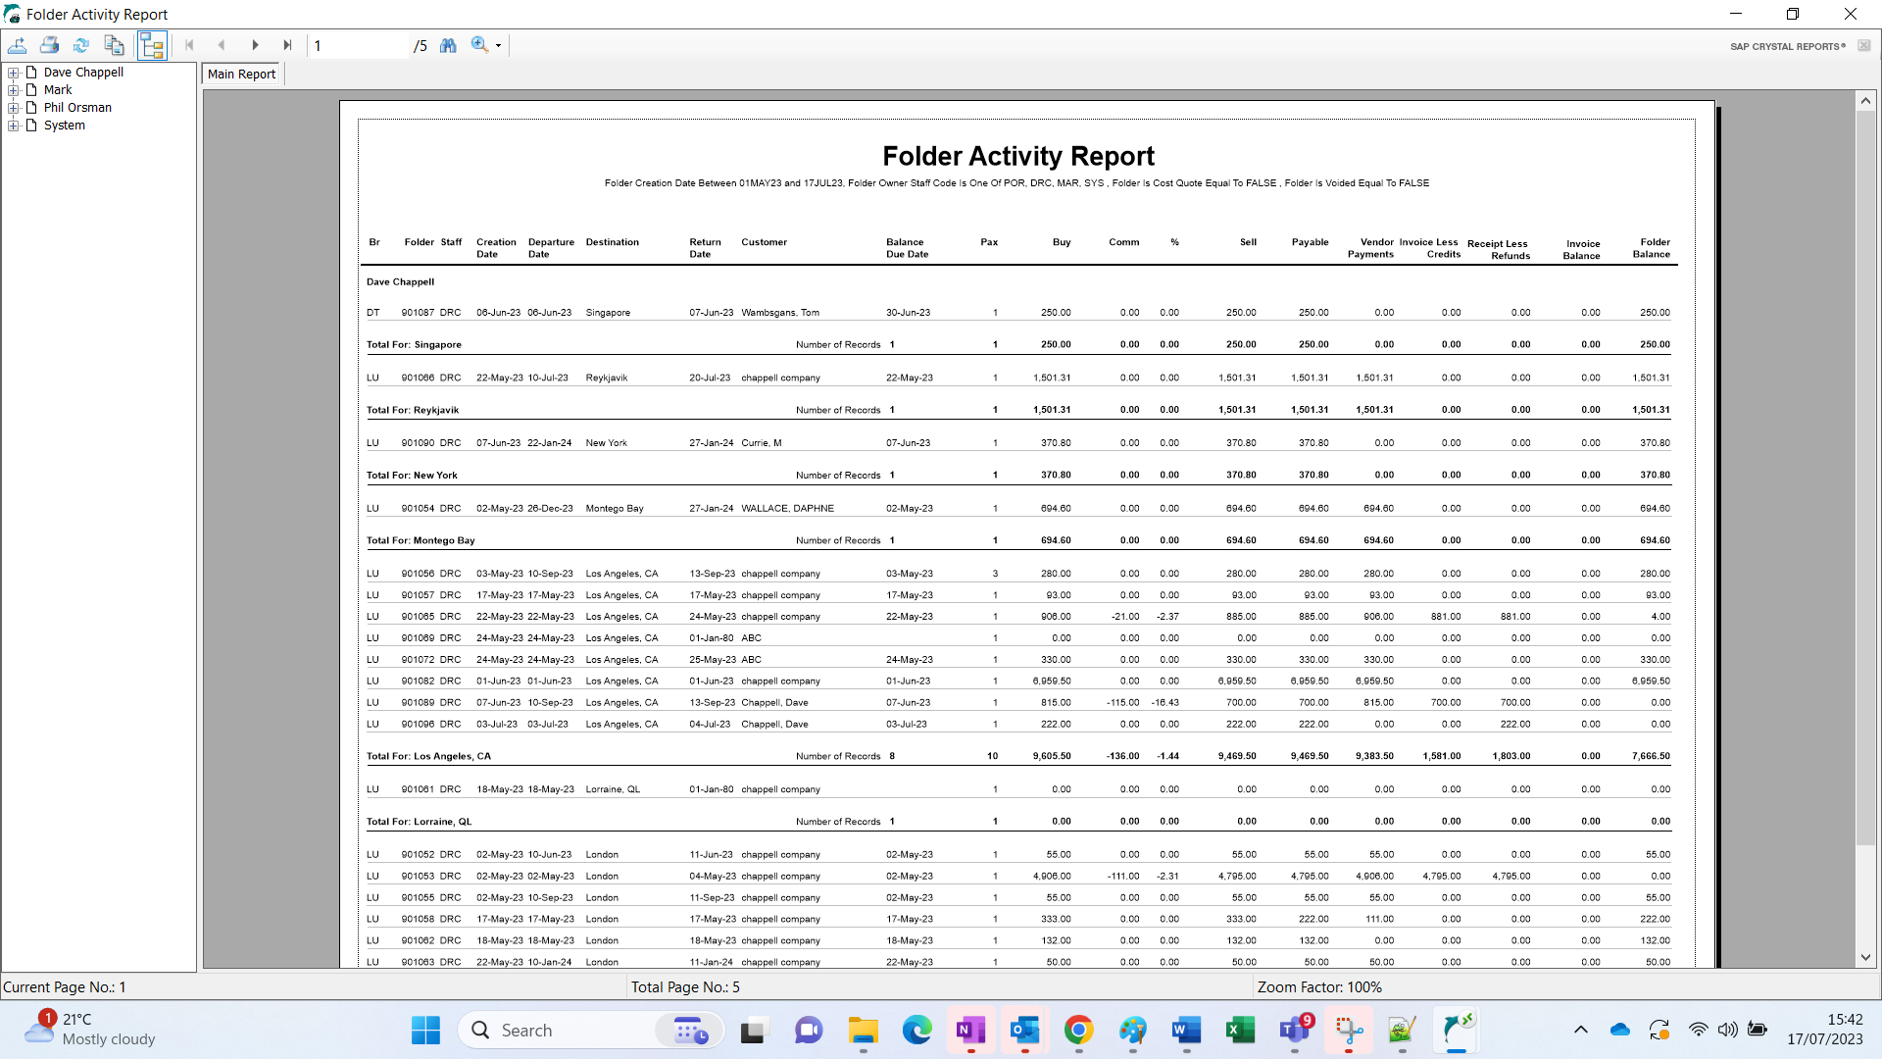Click the Reykjavik destination cell
Image resolution: width=1882 pixels, height=1059 pixels.
pyautogui.click(x=607, y=378)
